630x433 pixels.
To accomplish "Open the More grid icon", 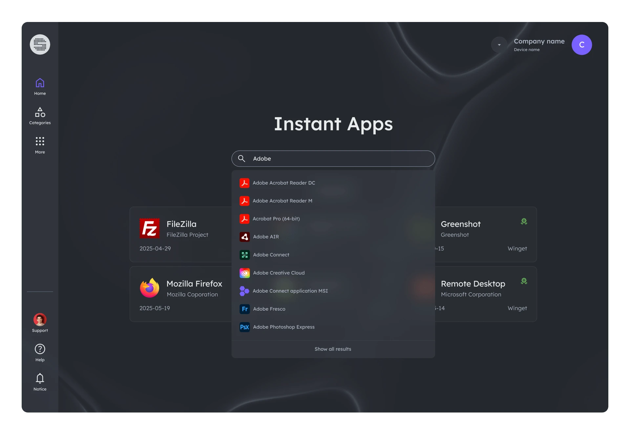I will pos(40,141).
